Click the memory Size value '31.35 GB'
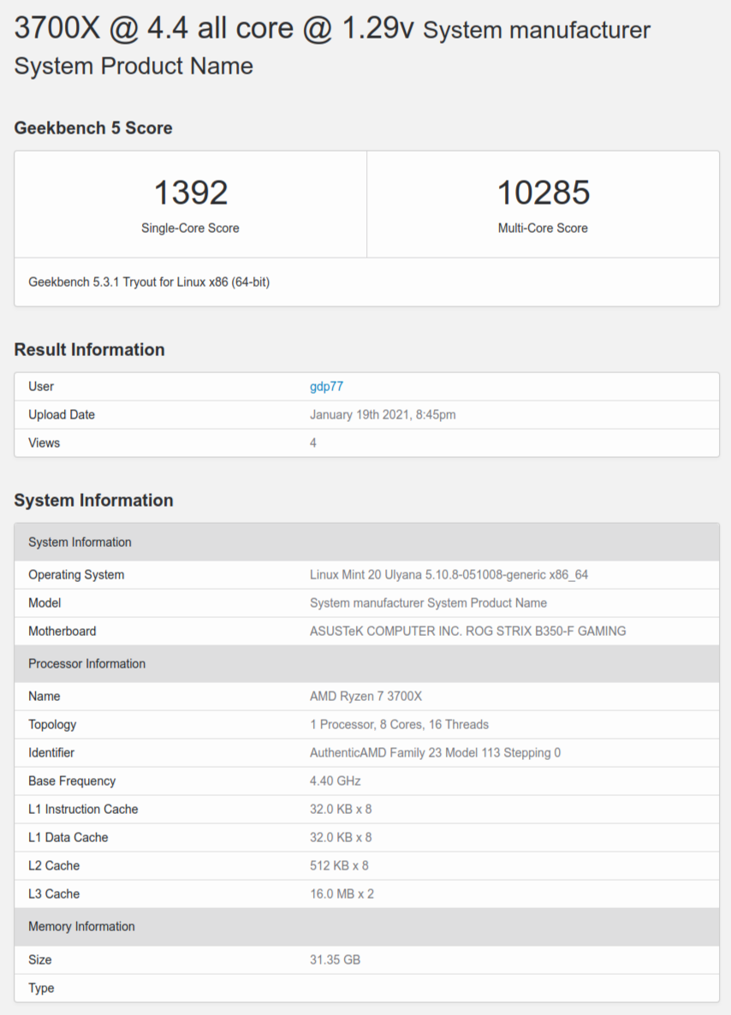 pyautogui.click(x=335, y=959)
